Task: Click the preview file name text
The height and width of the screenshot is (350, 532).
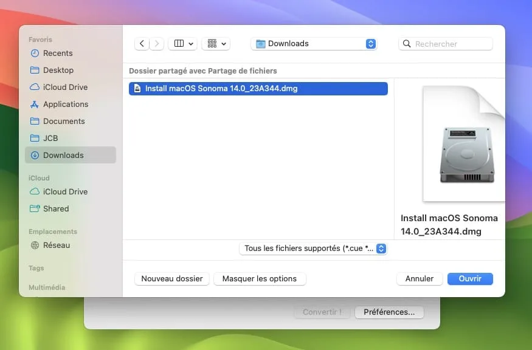Action: point(449,224)
